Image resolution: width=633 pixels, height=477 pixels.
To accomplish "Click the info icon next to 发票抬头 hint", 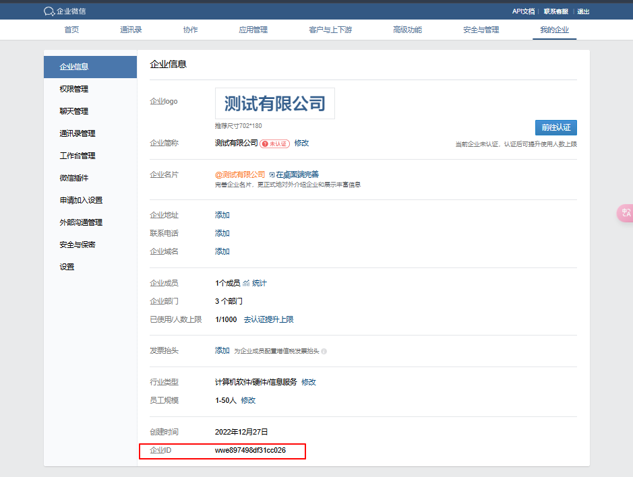I will coord(324,351).
